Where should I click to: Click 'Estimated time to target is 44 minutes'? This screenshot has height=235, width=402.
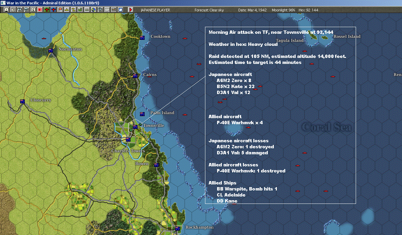(x=255, y=62)
